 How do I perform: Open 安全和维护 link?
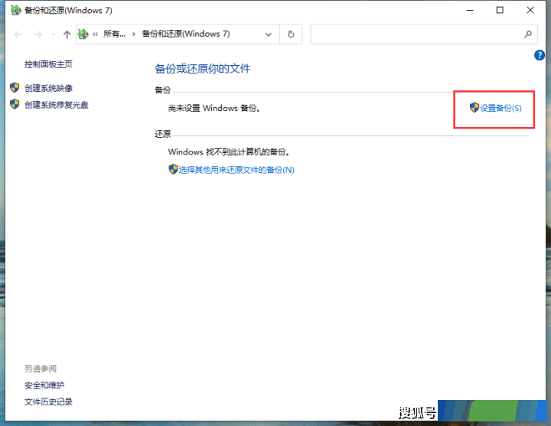coord(44,385)
